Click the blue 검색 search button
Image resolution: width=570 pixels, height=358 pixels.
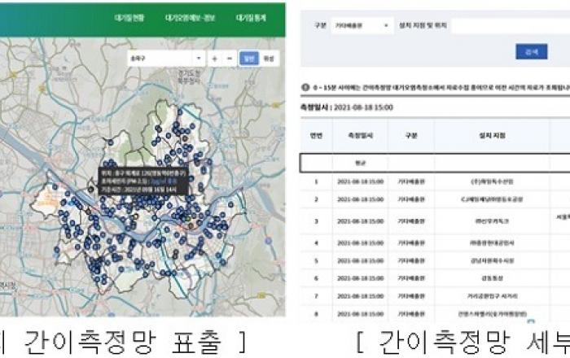(531, 52)
